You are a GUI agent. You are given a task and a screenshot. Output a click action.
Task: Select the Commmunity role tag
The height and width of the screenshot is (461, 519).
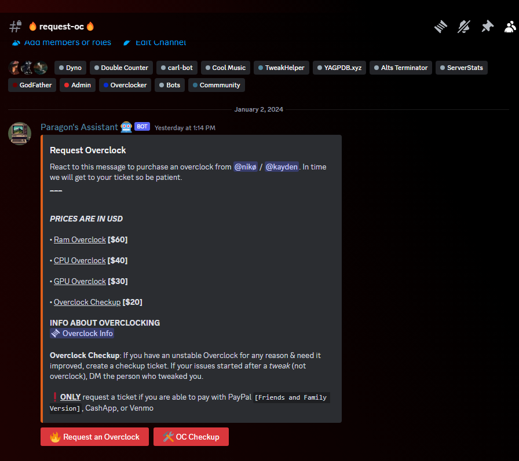[x=217, y=85]
